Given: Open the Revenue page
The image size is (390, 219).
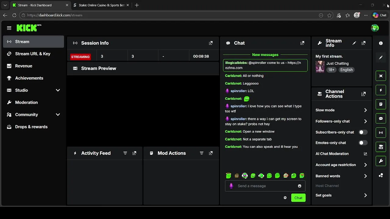Looking at the screenshot, I should 34,66.
